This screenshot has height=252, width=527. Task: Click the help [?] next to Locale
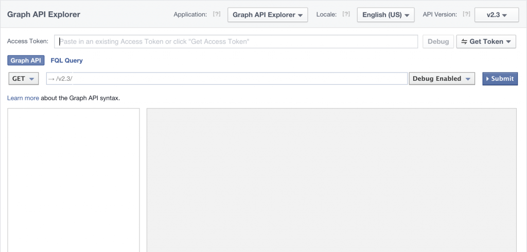[x=346, y=14]
